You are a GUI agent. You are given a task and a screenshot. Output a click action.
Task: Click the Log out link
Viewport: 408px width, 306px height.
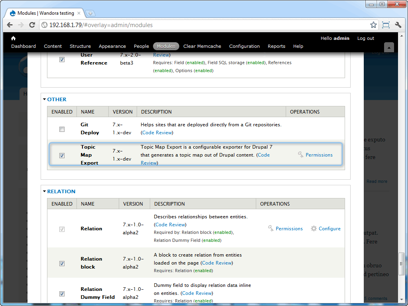pyautogui.click(x=365, y=38)
